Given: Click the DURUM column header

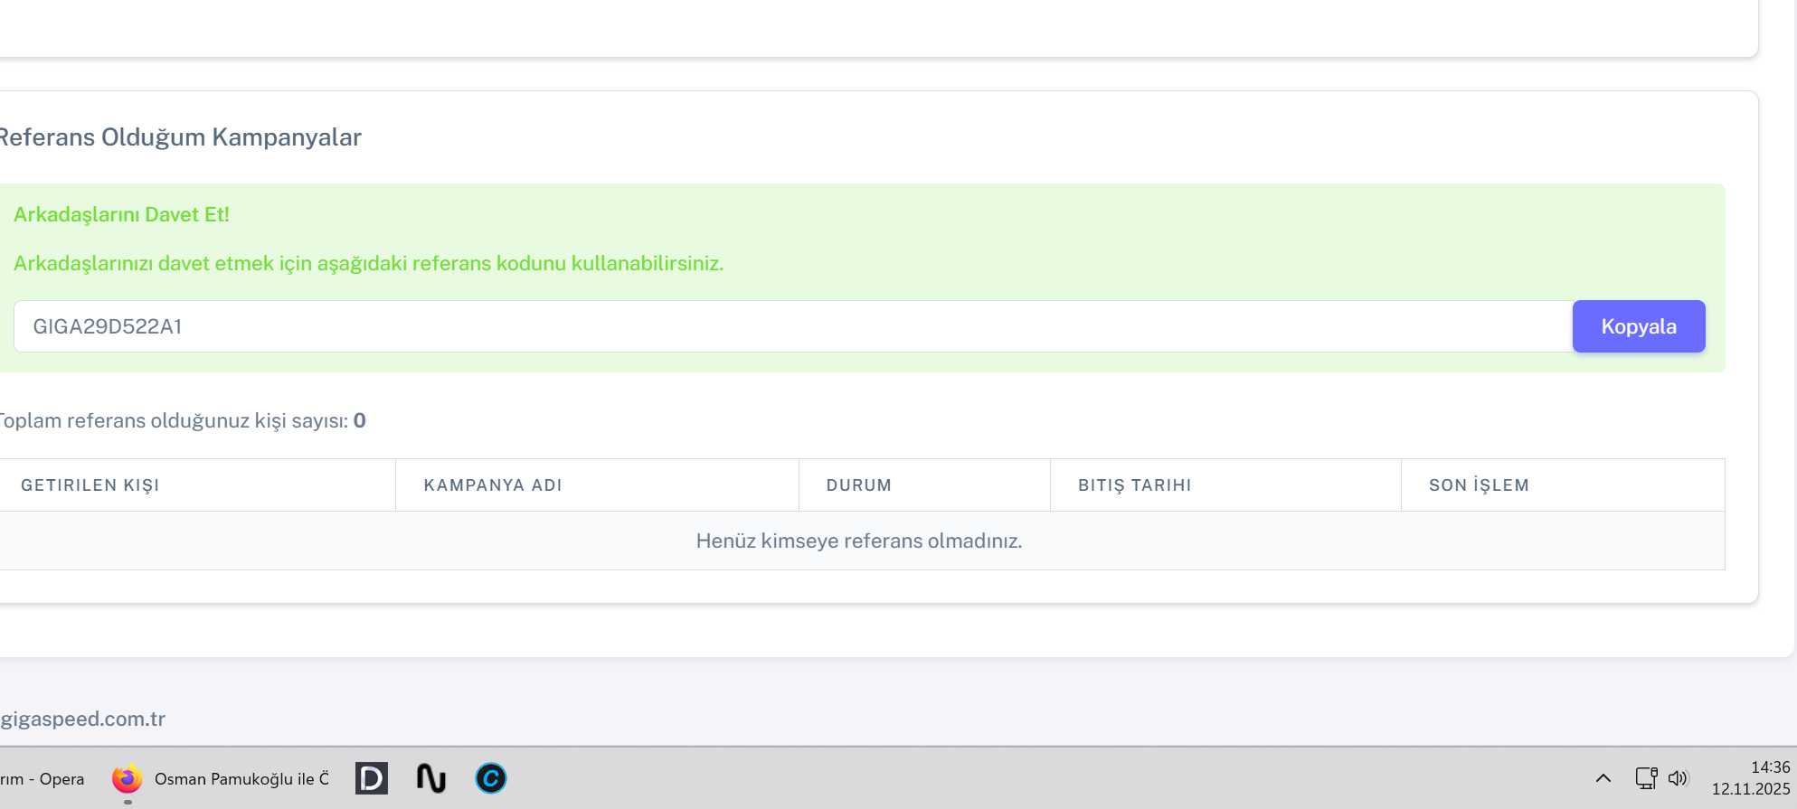Looking at the screenshot, I should click(x=858, y=485).
